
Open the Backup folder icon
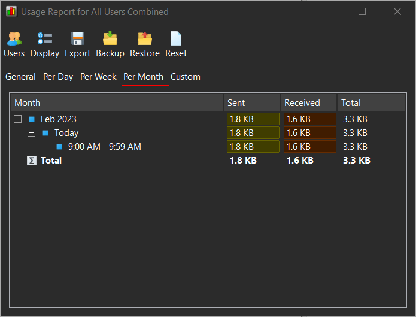[x=110, y=39]
